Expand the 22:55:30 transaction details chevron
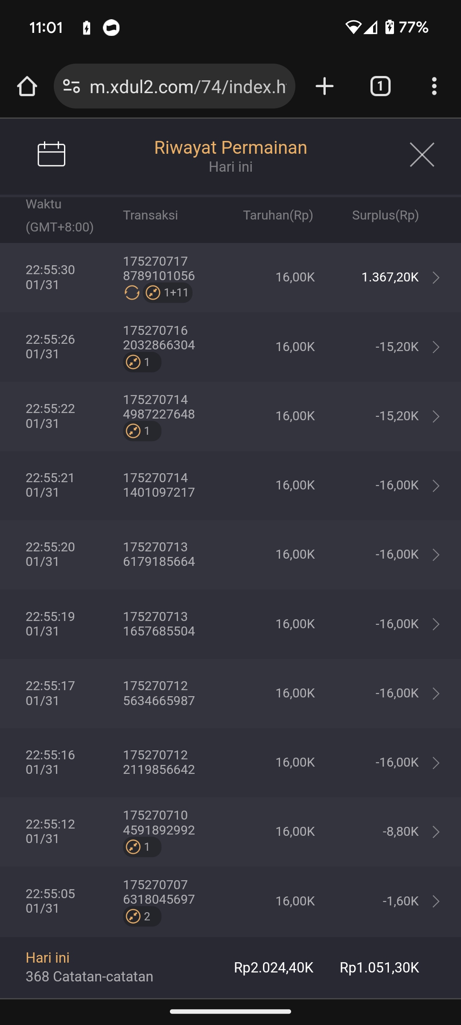 (x=436, y=278)
